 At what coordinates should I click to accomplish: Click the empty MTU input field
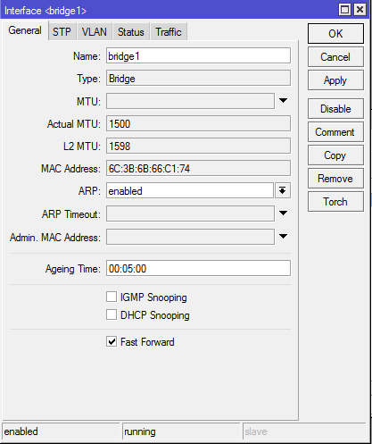[x=190, y=101]
